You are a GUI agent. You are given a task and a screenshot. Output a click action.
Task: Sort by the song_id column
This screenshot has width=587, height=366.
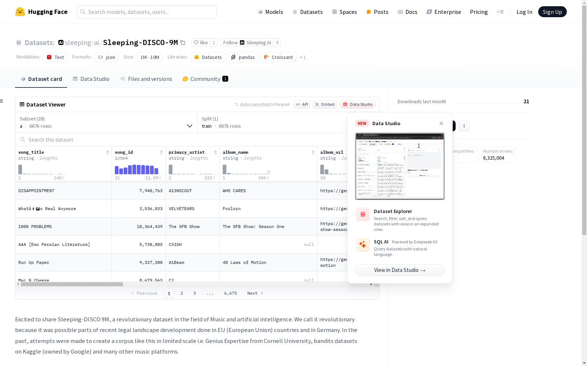(161, 152)
